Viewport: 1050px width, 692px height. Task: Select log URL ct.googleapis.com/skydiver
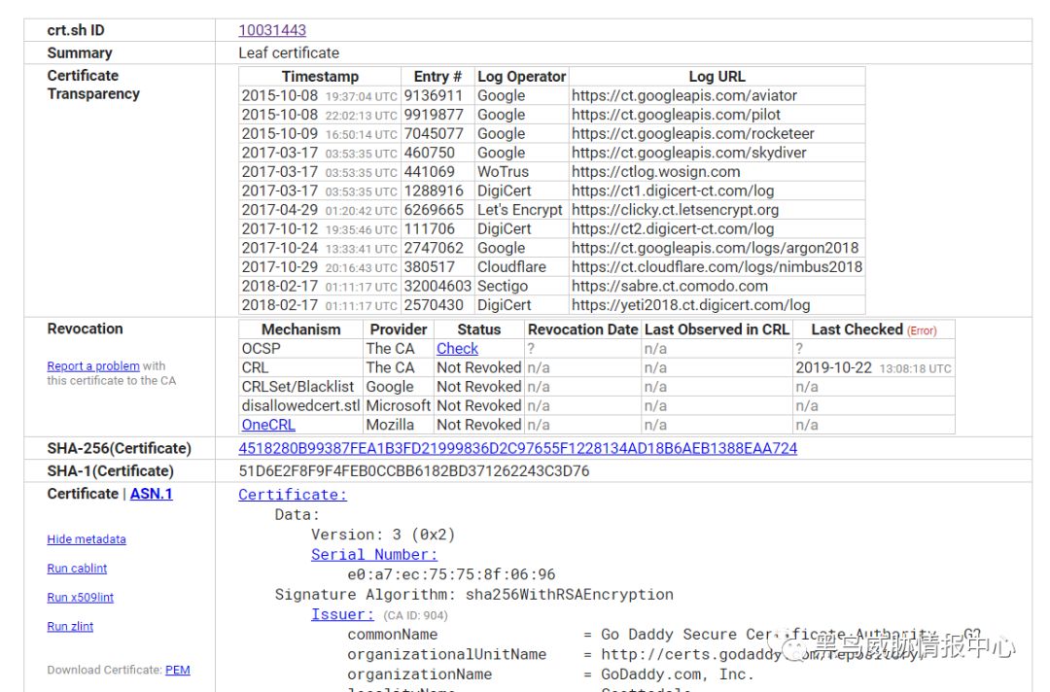click(689, 153)
